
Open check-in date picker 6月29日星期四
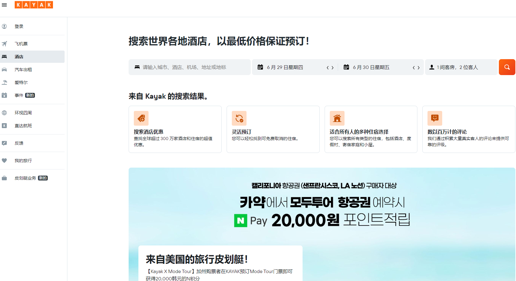285,67
